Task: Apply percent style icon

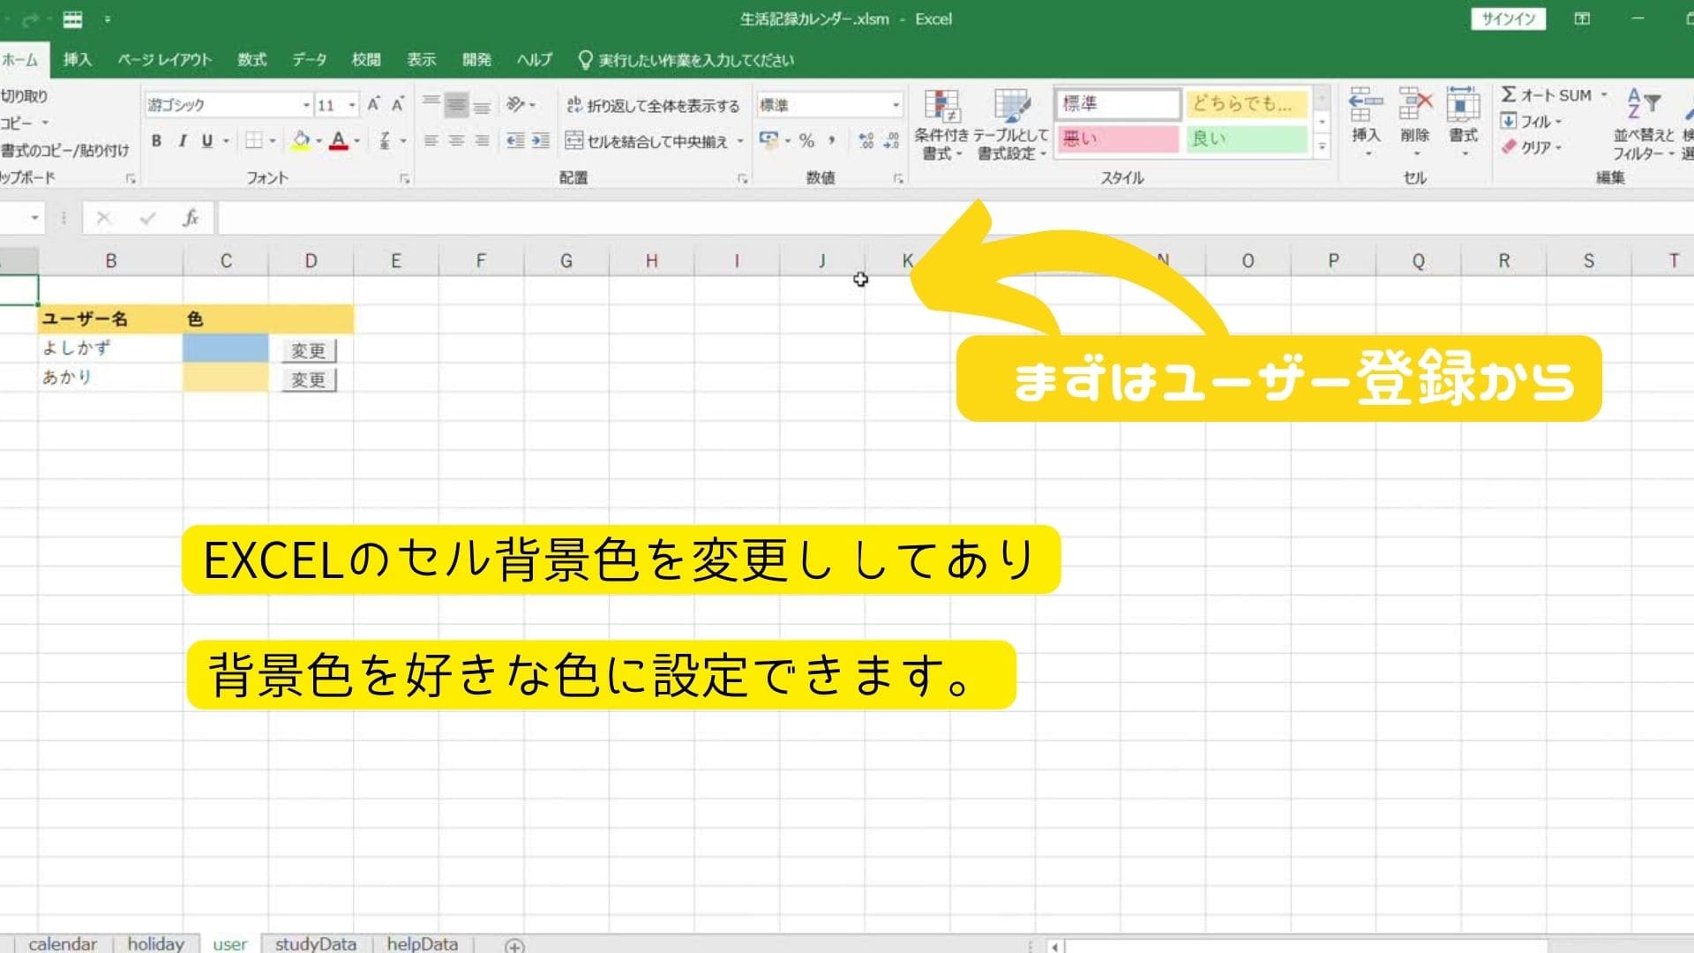Action: click(x=806, y=141)
